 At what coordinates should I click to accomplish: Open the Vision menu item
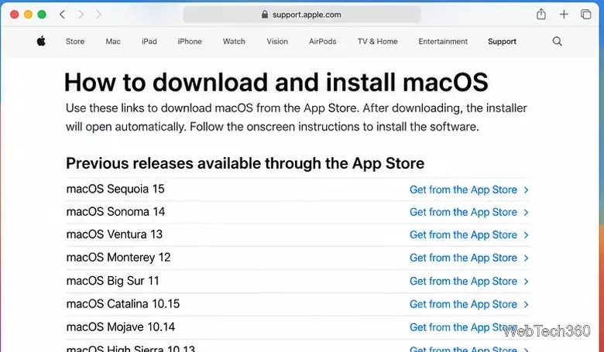277,41
